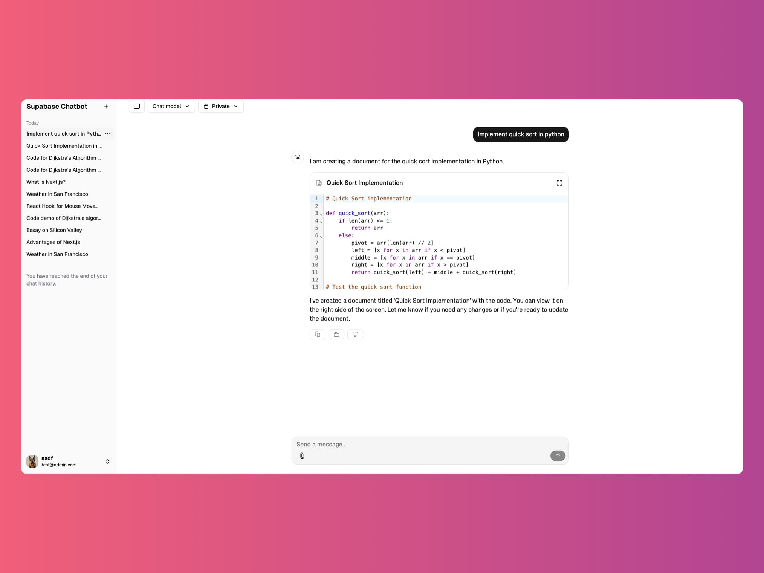Open the 'What is Next.js?' conversation
This screenshot has height=573, width=764.
coord(46,182)
